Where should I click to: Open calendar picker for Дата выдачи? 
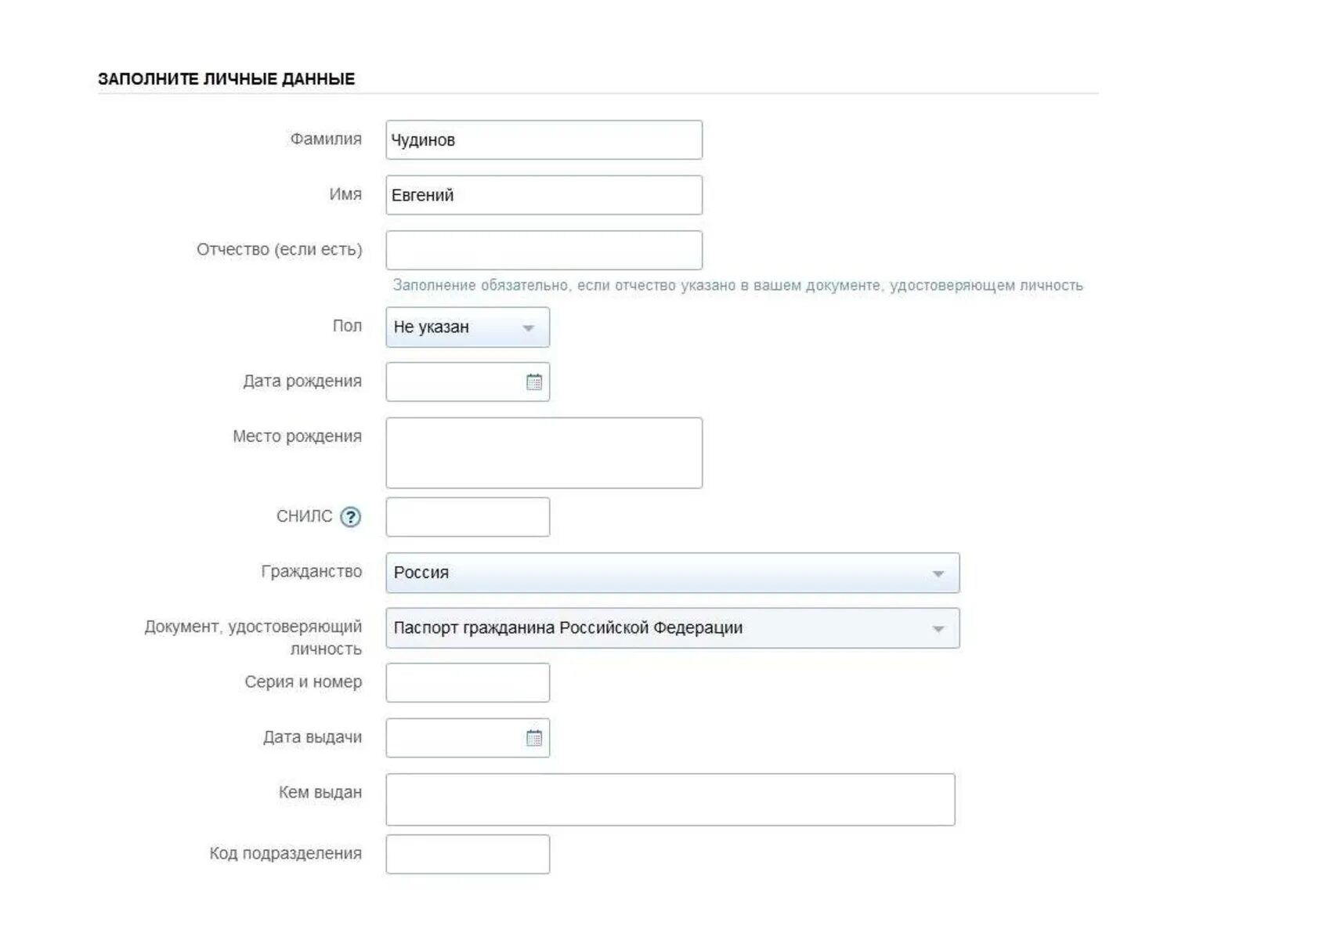coord(533,738)
